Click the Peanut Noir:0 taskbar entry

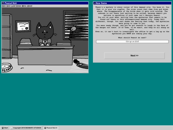pyautogui.click(x=51, y=128)
